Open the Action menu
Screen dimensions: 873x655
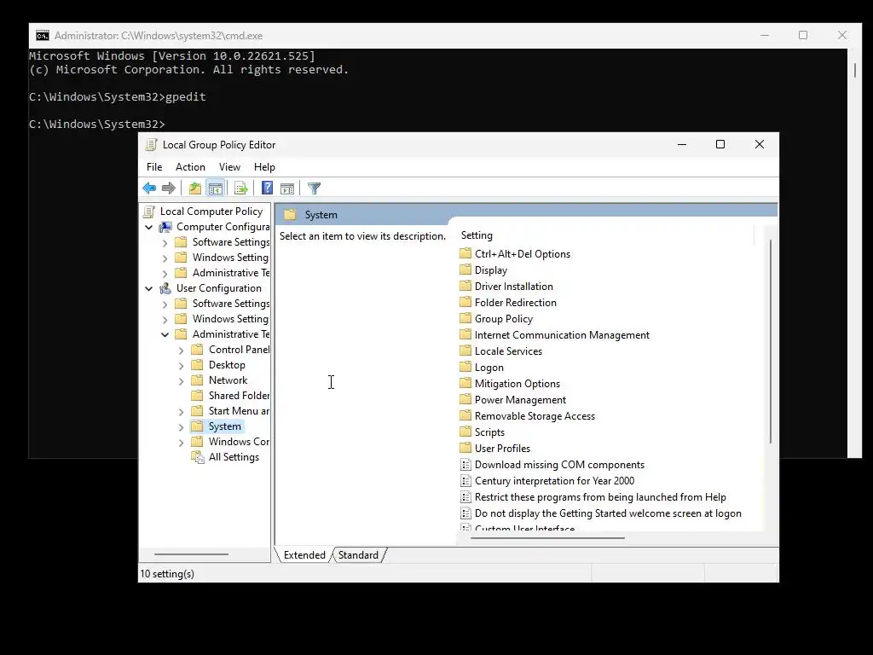[190, 167]
